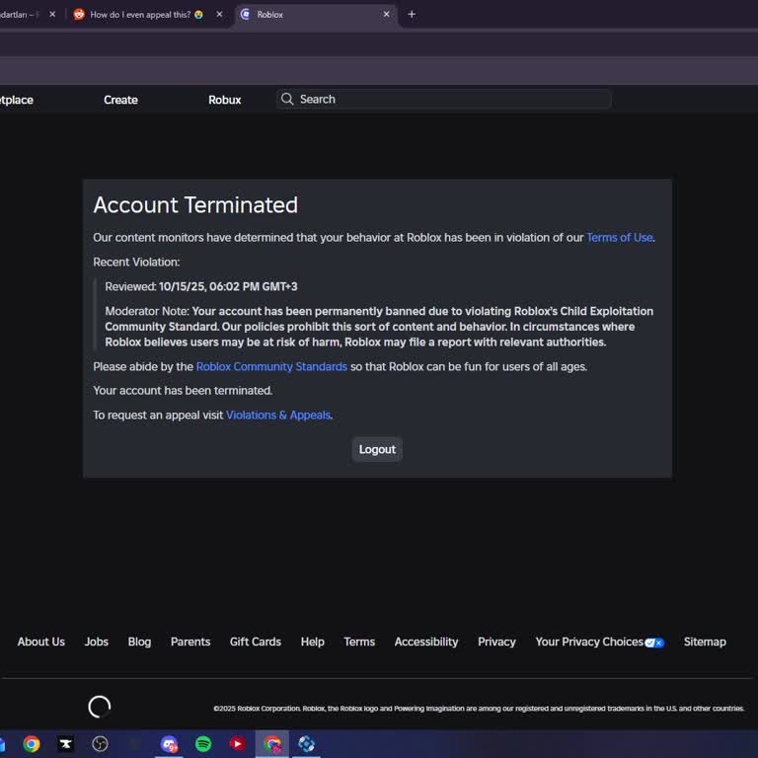758x758 pixels.
Task: Open Discord from the taskbar
Action: coord(169,743)
